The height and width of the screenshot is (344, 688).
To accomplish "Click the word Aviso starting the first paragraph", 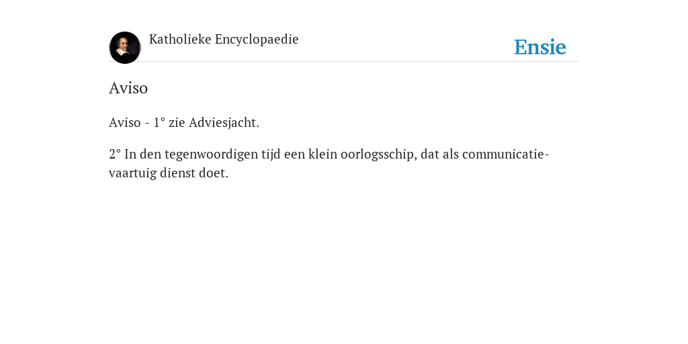I will coord(124,123).
